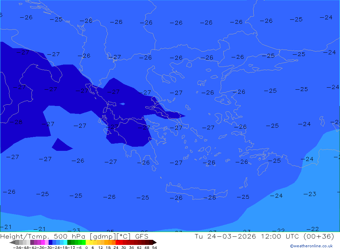340x249 pixels.
Task: Click the dark maroon right arrow of the color bar
Action: coord(155,242)
